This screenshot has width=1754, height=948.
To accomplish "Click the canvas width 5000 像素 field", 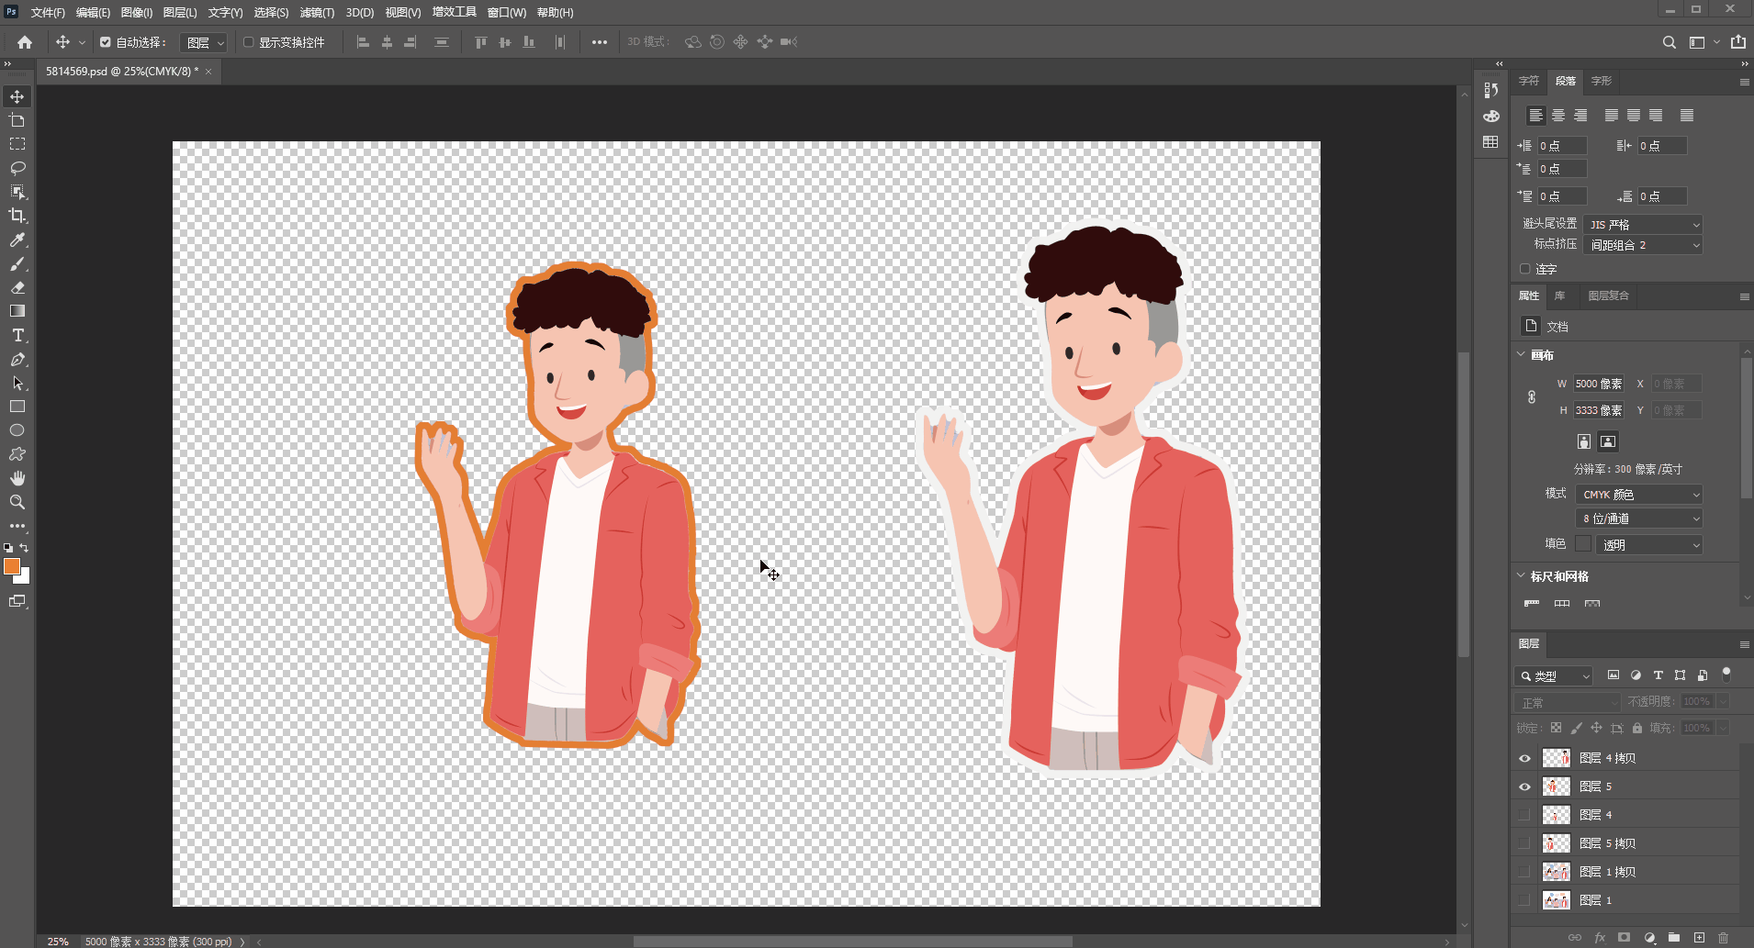I will pos(1599,384).
